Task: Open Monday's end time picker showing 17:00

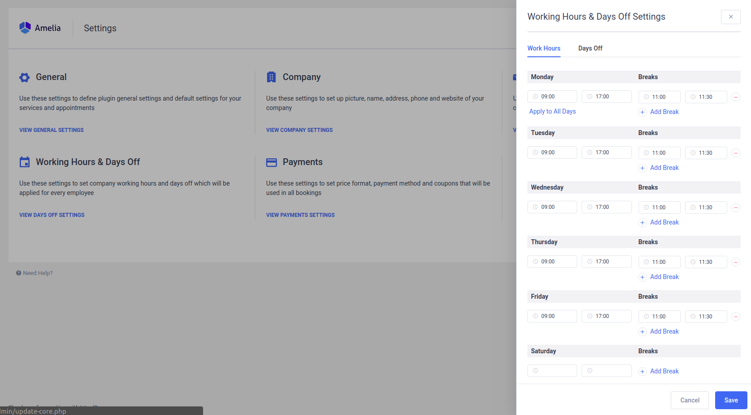Action: [606, 96]
